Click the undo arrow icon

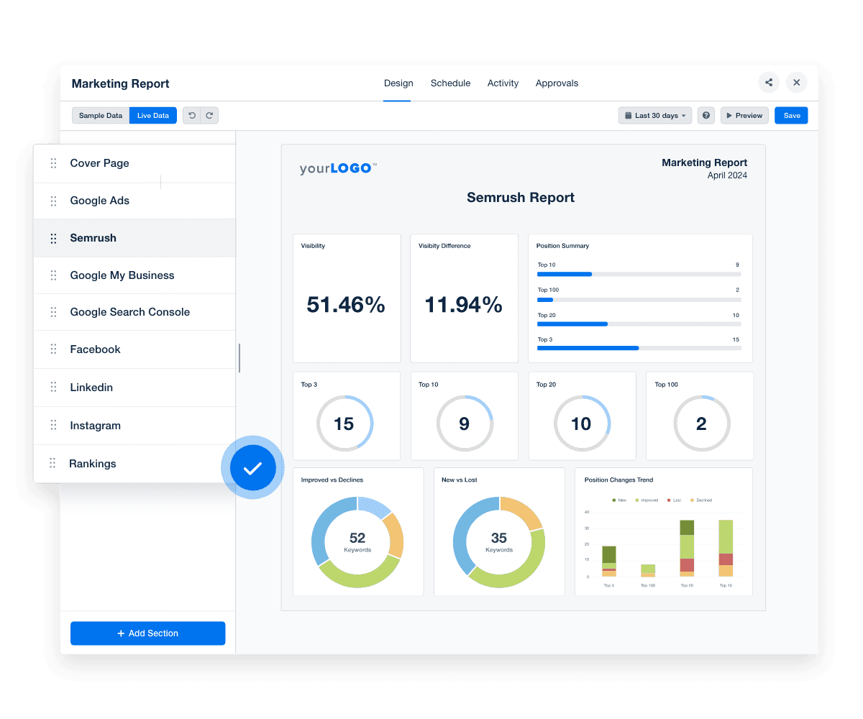pyautogui.click(x=192, y=115)
